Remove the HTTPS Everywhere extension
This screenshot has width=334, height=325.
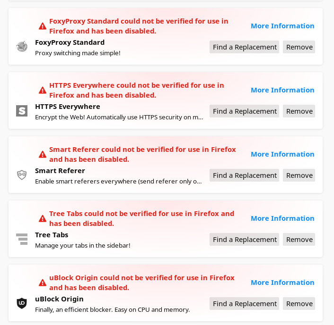299,111
